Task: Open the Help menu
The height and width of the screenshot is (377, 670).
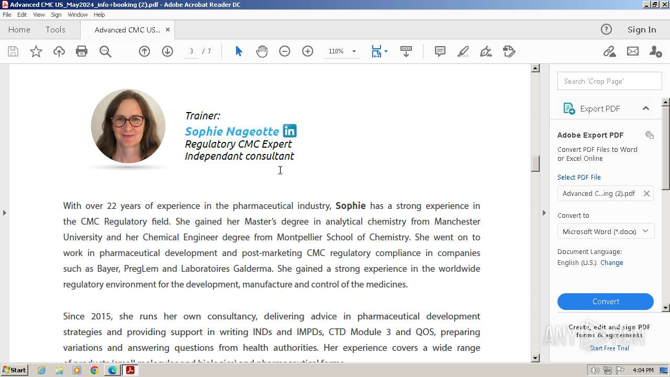Action: coord(99,15)
